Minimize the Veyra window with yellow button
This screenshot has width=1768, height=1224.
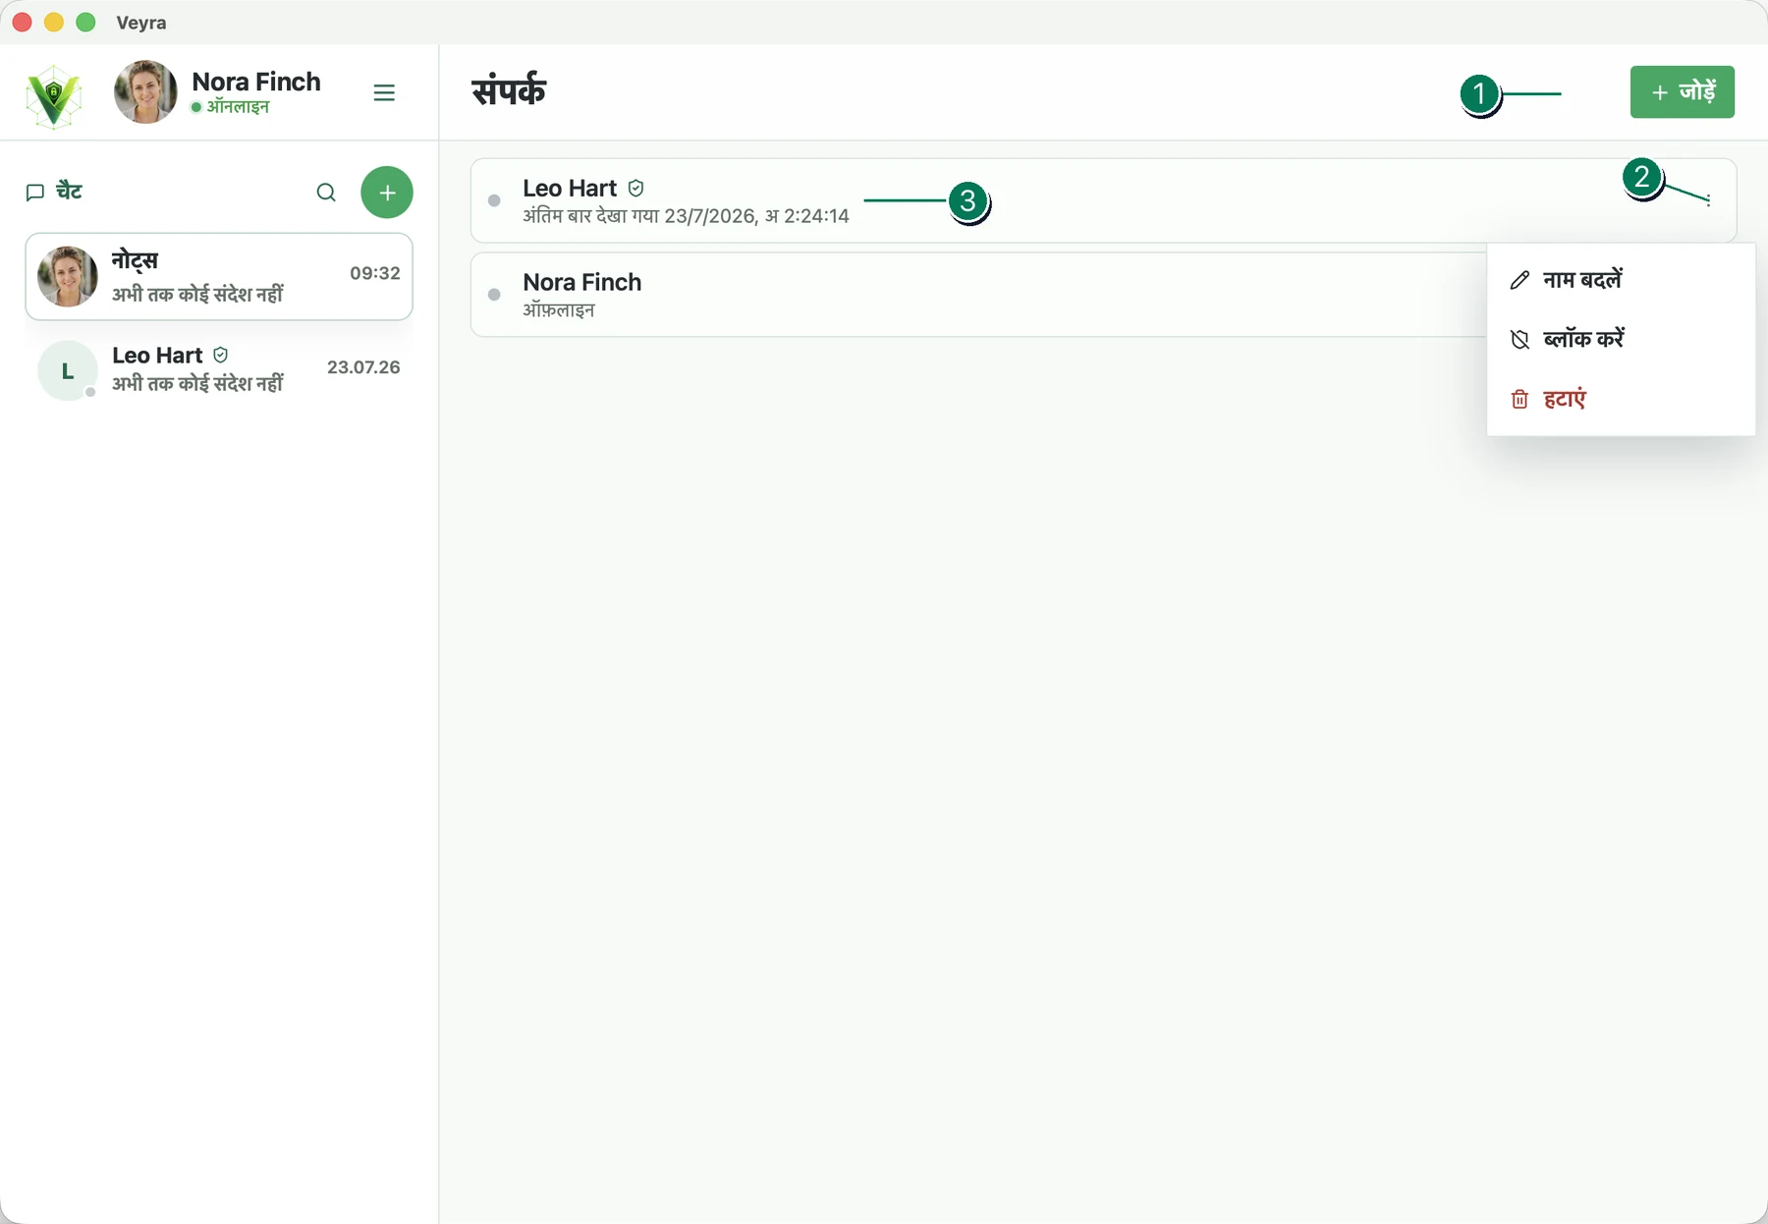tap(54, 22)
